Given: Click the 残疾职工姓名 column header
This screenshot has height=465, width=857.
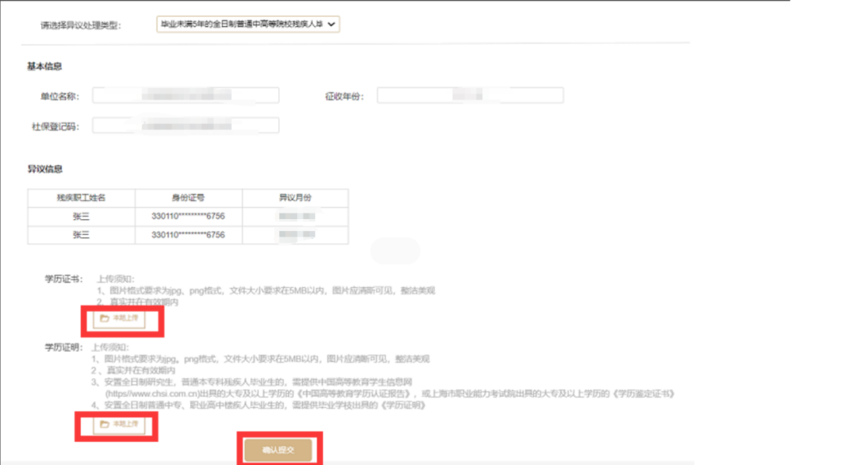Looking at the screenshot, I should click(81, 198).
